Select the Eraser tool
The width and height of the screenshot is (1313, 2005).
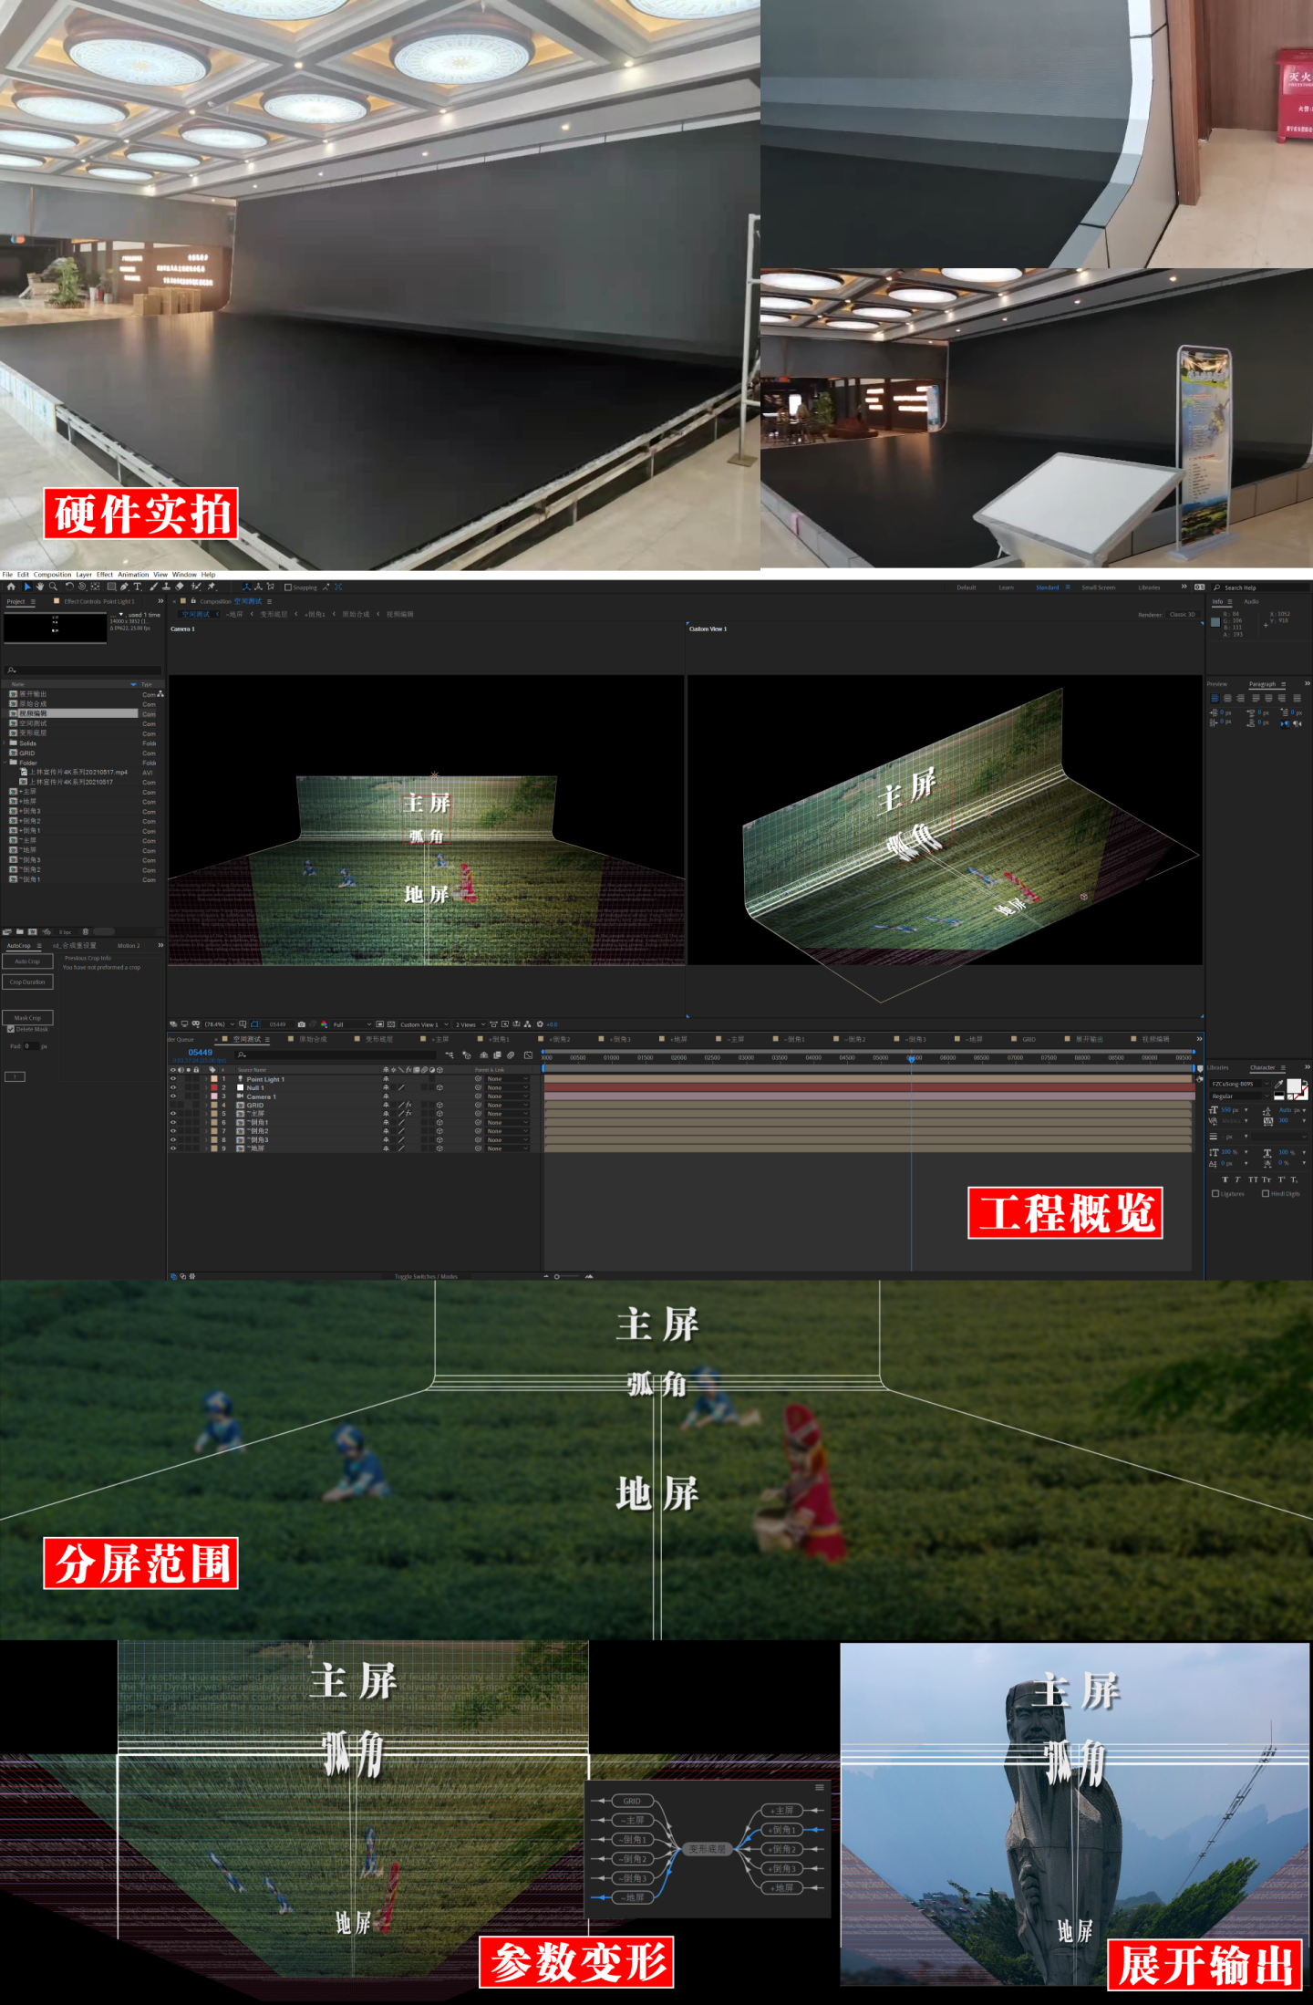click(179, 587)
